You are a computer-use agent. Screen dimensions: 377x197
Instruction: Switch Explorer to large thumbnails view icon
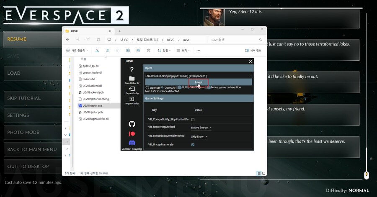click(x=263, y=173)
